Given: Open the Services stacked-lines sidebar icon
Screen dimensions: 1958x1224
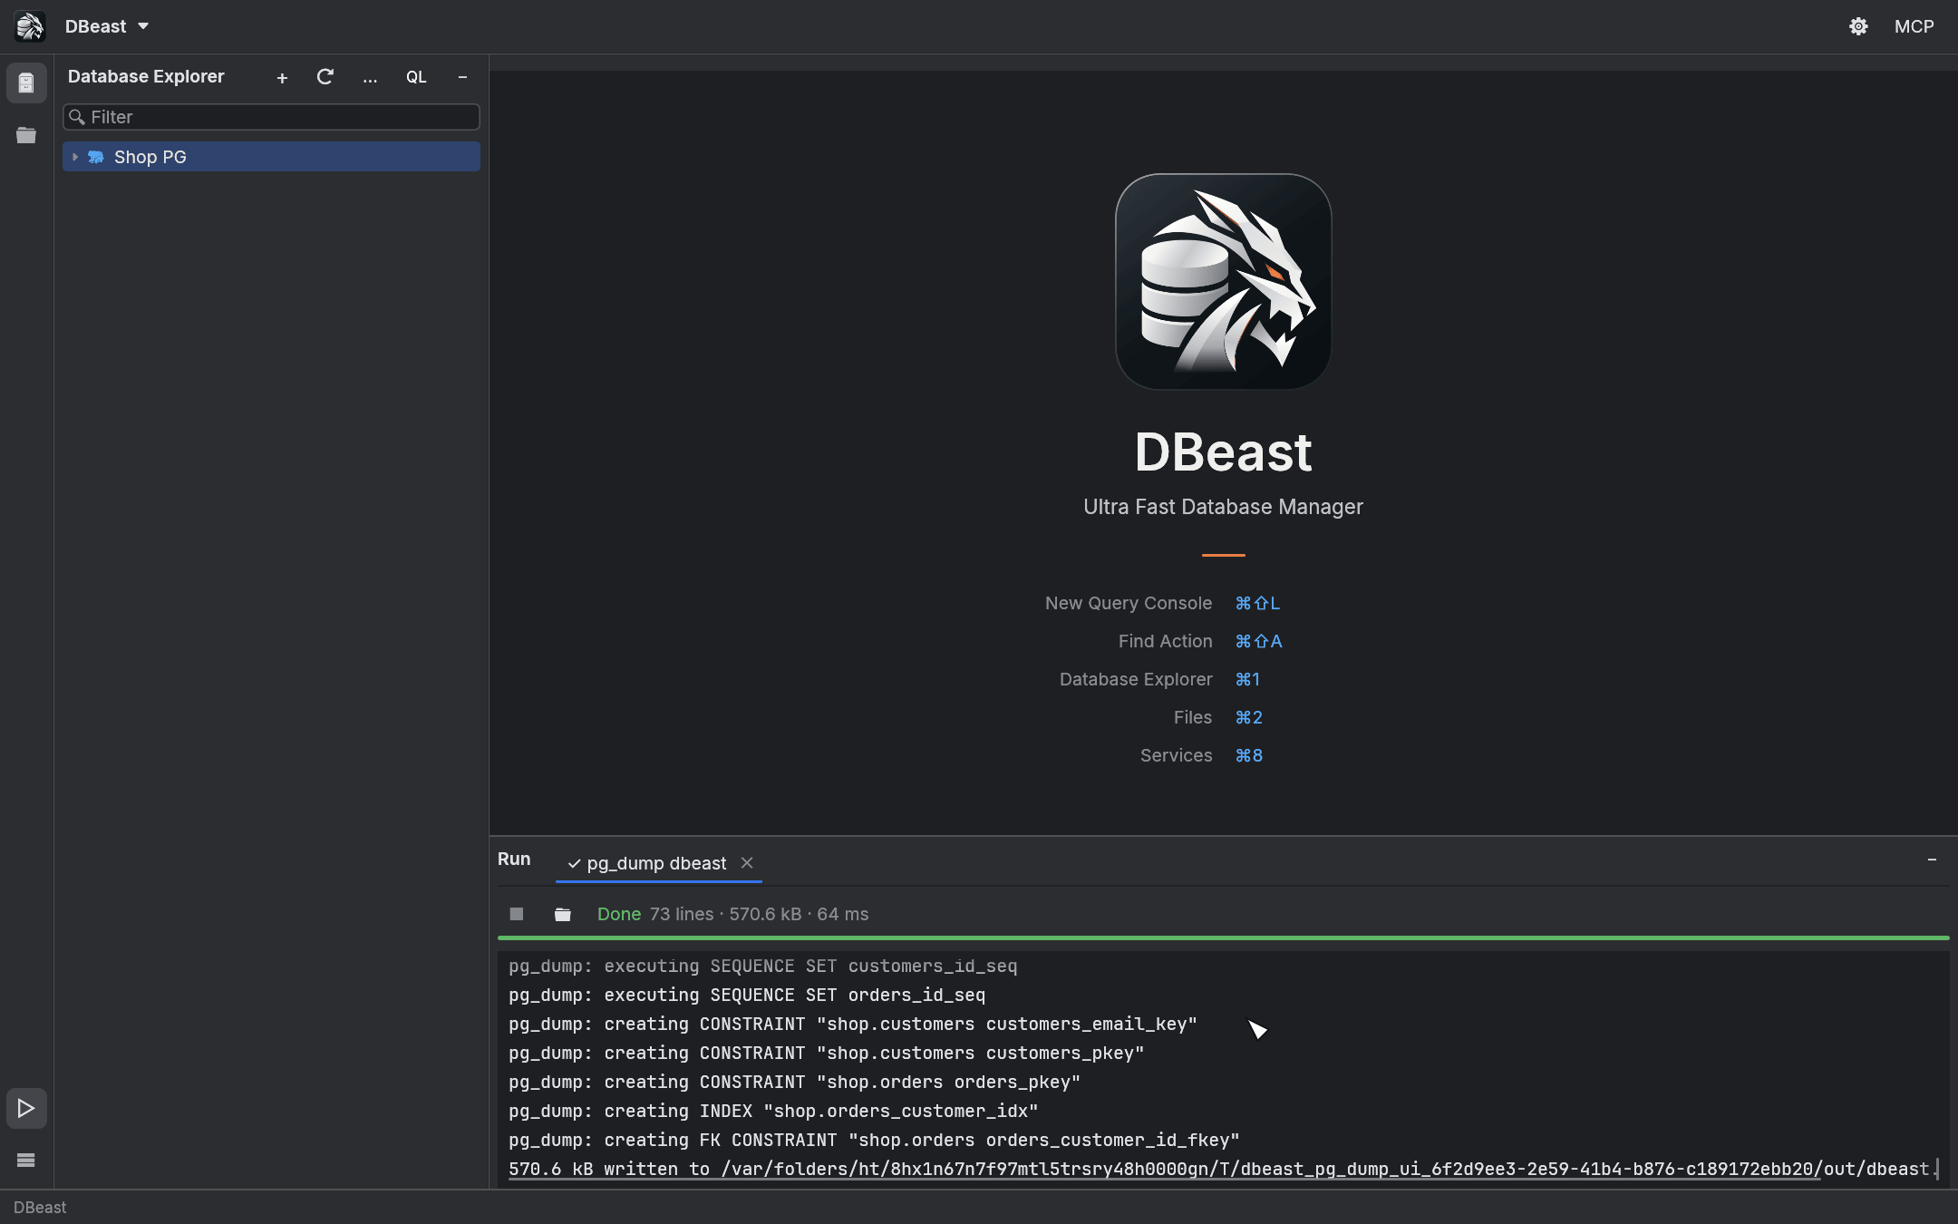Looking at the screenshot, I should point(26,1160).
